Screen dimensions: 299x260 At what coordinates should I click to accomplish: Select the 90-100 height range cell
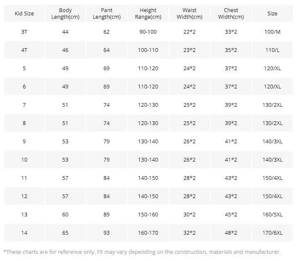coord(148,32)
